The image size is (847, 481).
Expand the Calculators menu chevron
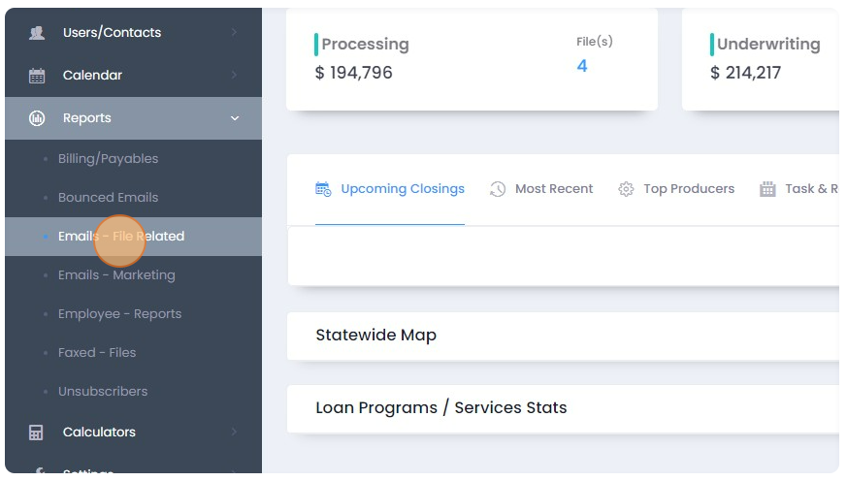pyautogui.click(x=234, y=432)
